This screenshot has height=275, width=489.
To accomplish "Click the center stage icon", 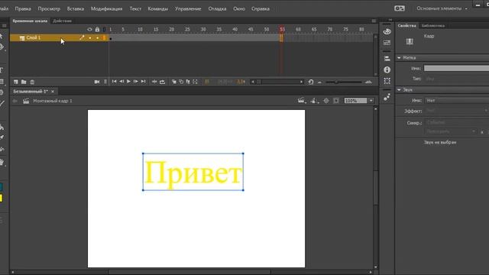I will [326, 101].
